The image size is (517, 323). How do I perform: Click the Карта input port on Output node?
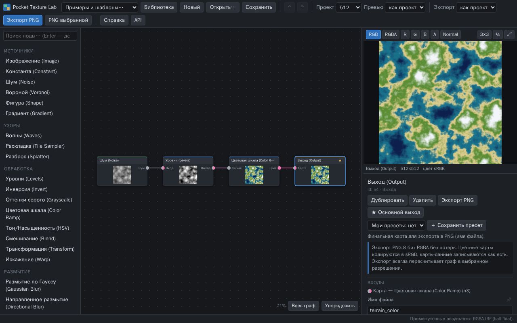295,168
